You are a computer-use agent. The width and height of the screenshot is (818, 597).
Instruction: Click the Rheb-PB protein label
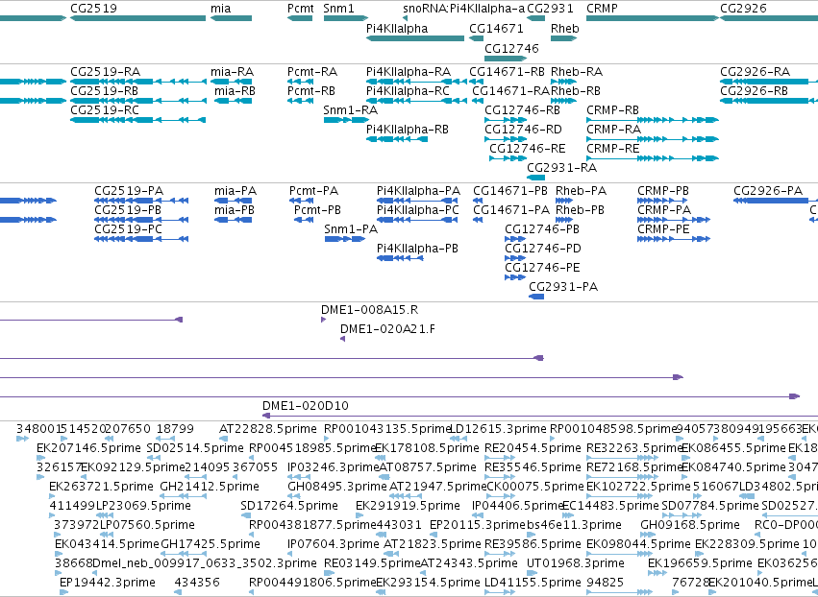coord(581,210)
